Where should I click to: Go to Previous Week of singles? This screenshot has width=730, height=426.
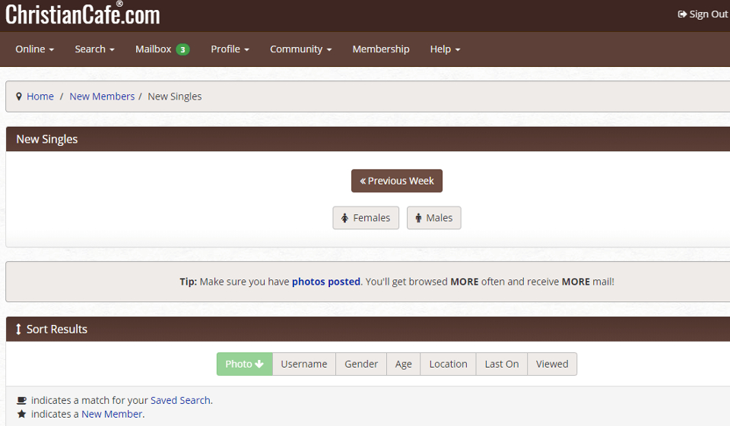(x=396, y=181)
